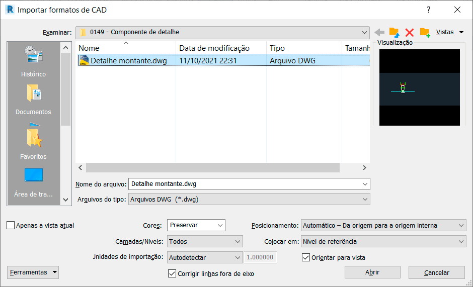Open the Histórico places shortcut

point(34,61)
